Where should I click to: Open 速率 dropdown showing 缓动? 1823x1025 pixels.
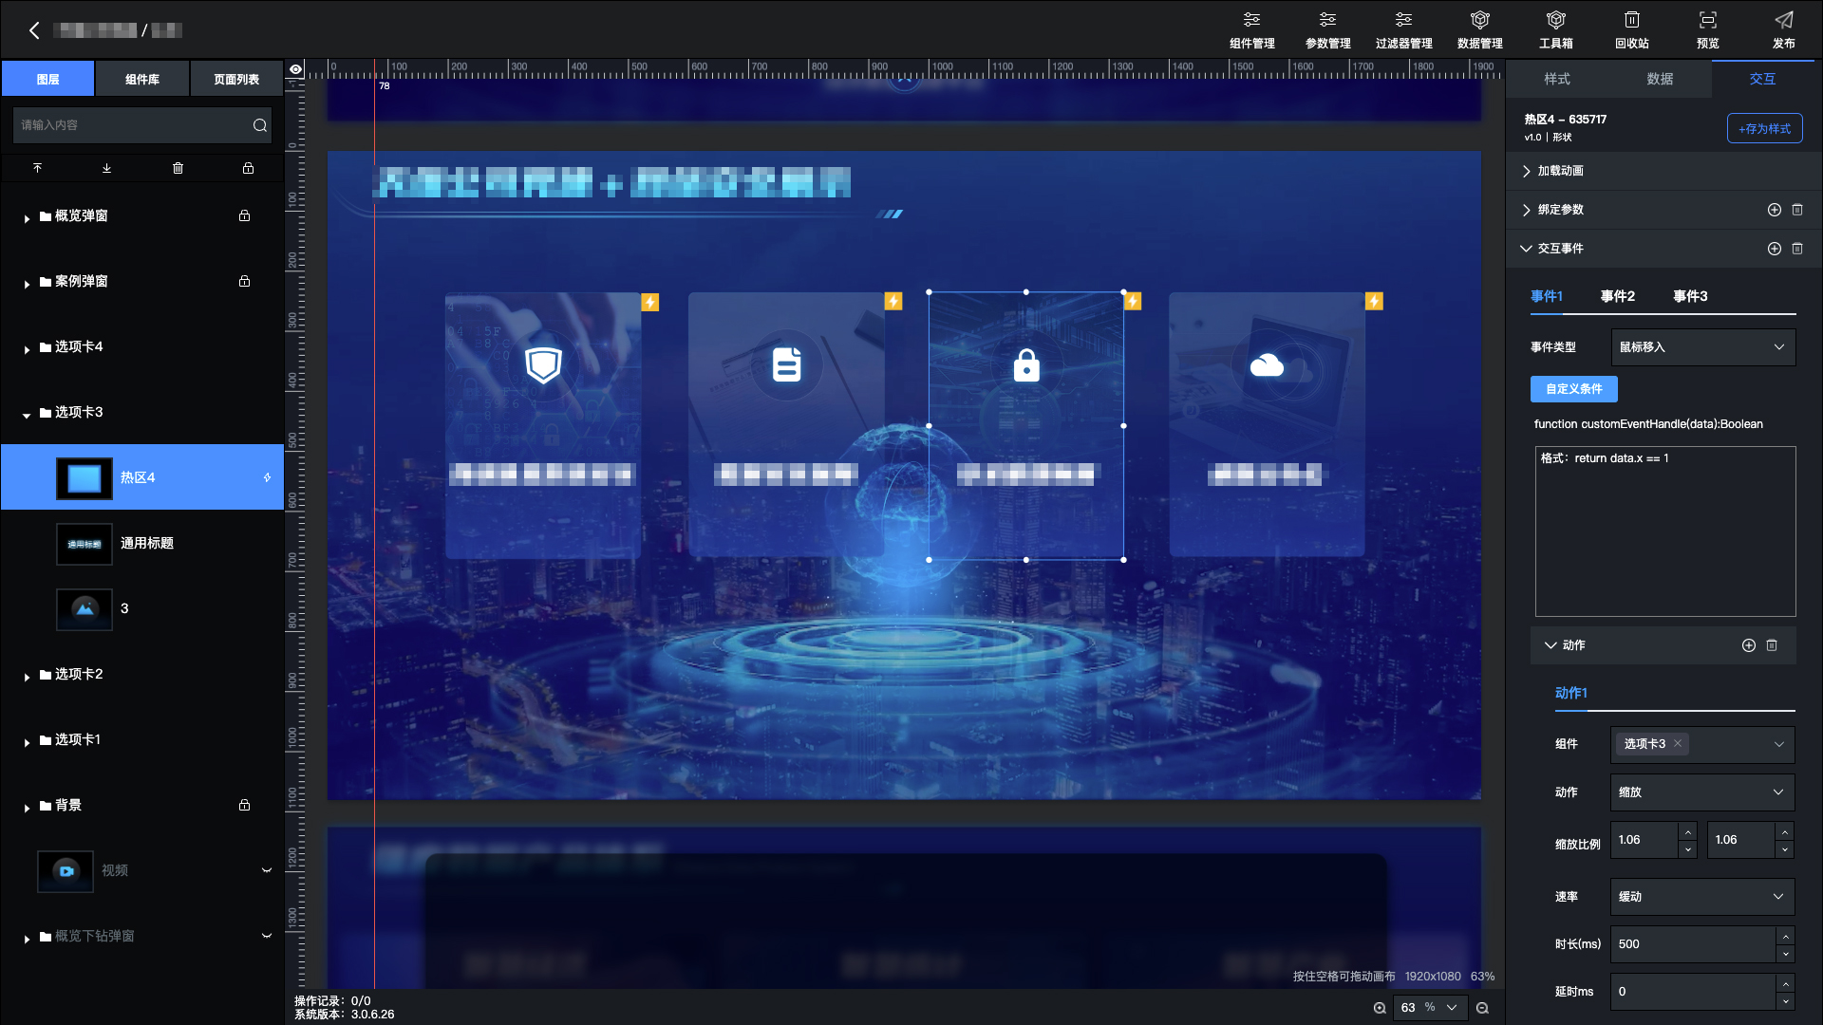1702,897
